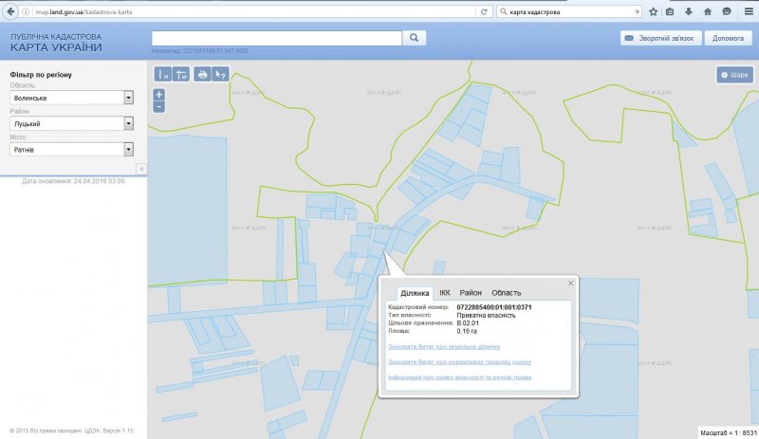Open the Шари layers button
Viewport: 759px width, 439px height.
pyautogui.click(x=734, y=74)
